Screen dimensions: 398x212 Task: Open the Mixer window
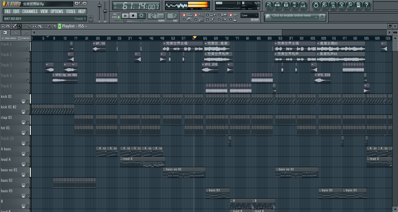tap(303, 5)
